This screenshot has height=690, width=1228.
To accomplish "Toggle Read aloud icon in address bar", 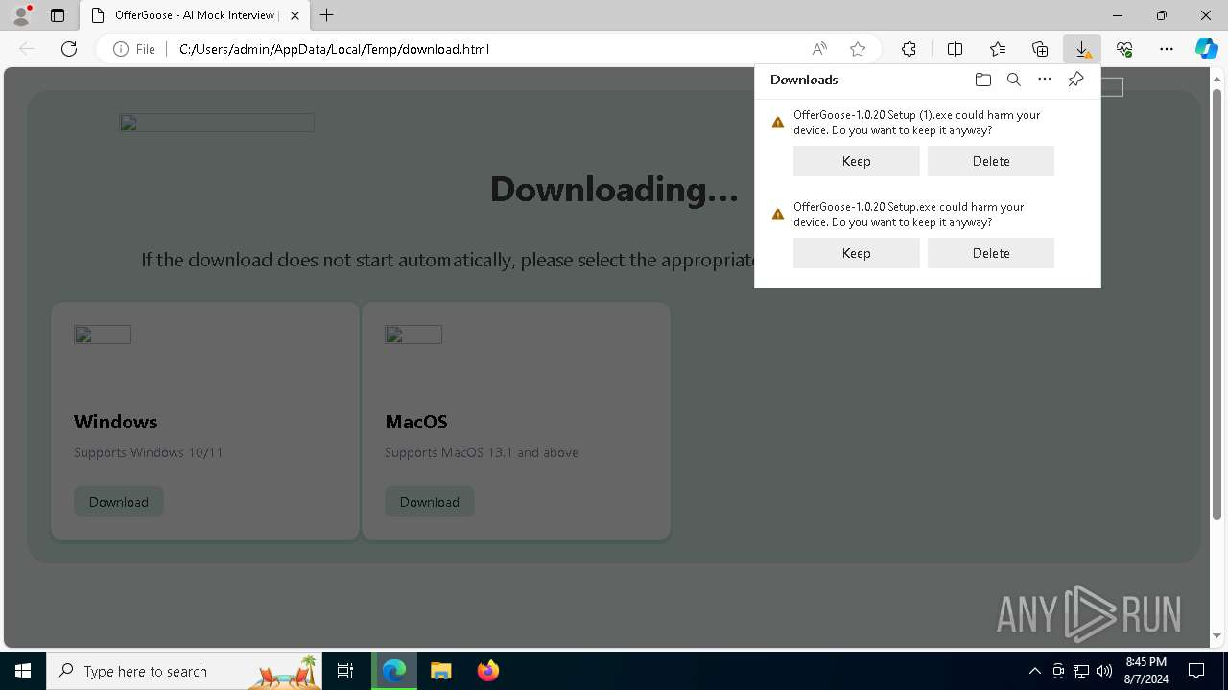I will pos(819,49).
